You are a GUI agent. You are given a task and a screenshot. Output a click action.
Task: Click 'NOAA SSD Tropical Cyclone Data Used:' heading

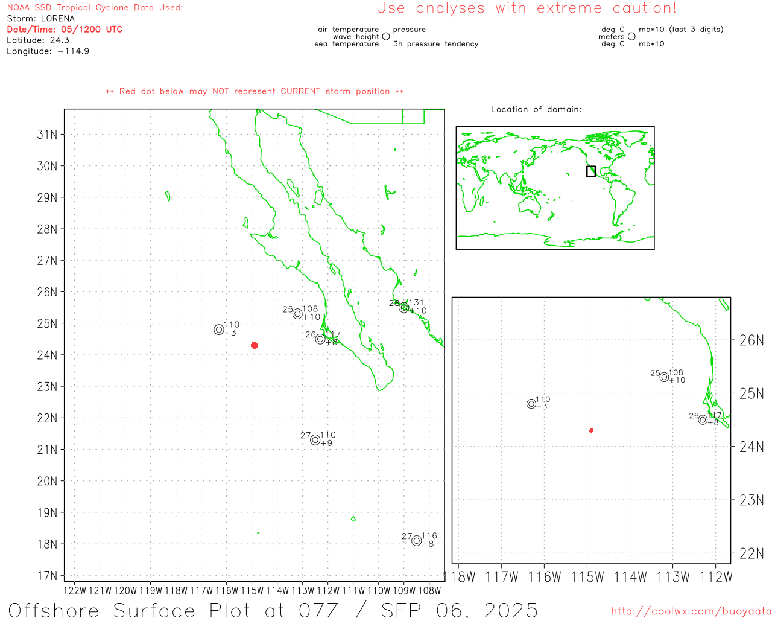point(95,8)
